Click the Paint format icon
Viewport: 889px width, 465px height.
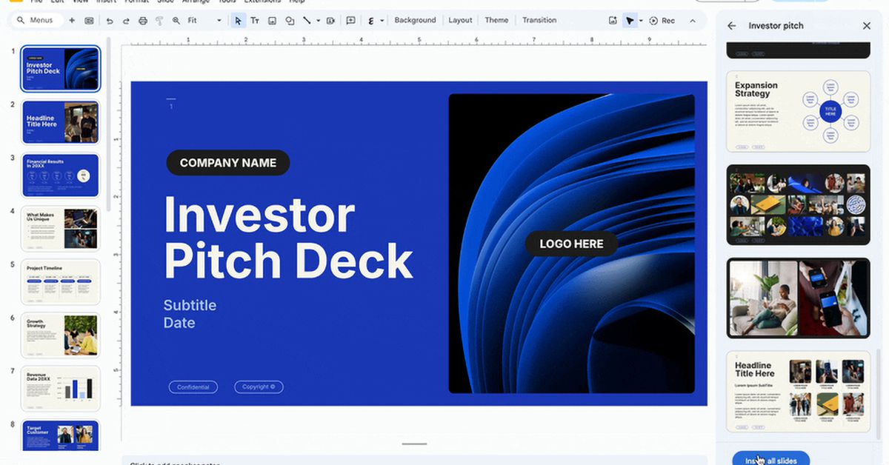coord(159,21)
